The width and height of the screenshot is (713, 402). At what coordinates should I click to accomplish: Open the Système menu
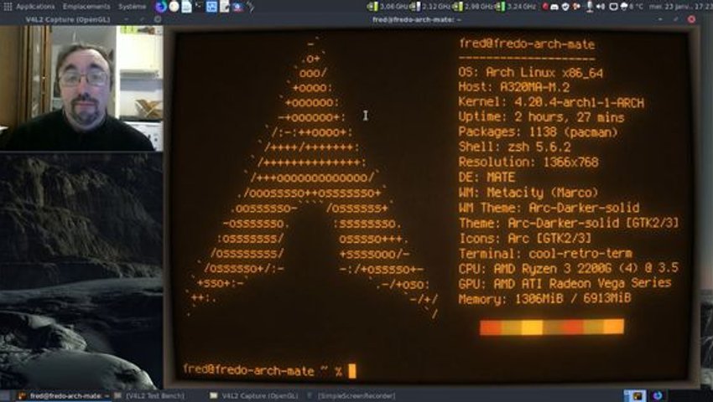[132, 7]
